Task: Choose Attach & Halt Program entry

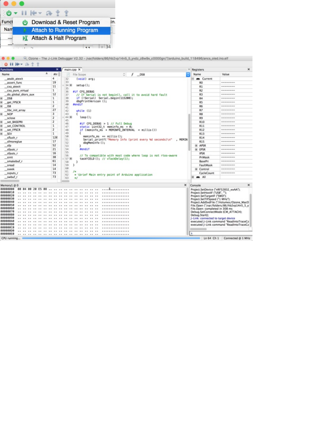Action: (61, 38)
